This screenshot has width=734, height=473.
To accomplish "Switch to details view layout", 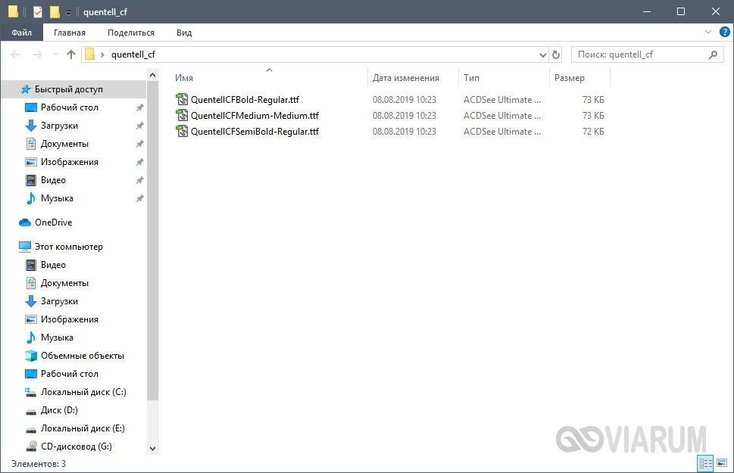I will (x=705, y=463).
